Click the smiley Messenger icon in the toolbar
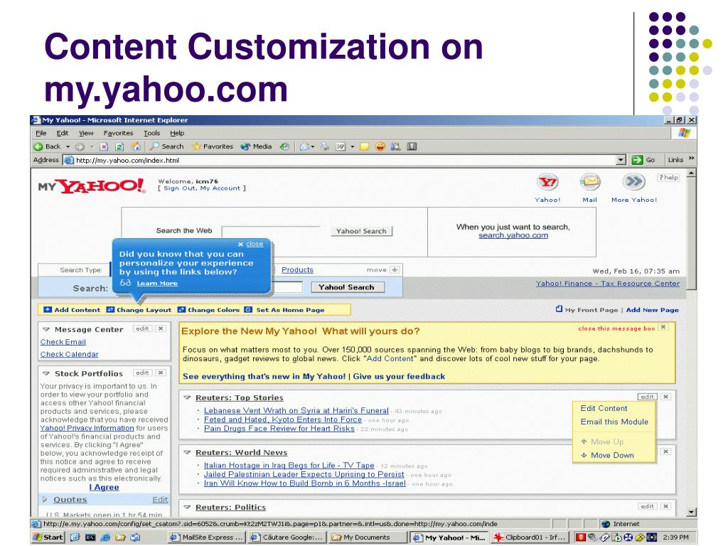The height and width of the screenshot is (546, 728). pyautogui.click(x=380, y=146)
